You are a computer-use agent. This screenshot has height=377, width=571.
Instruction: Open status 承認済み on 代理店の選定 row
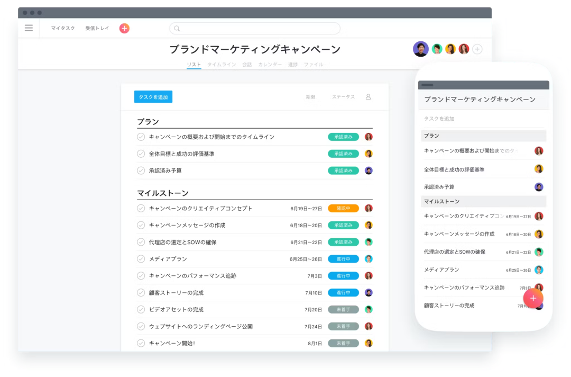(344, 242)
